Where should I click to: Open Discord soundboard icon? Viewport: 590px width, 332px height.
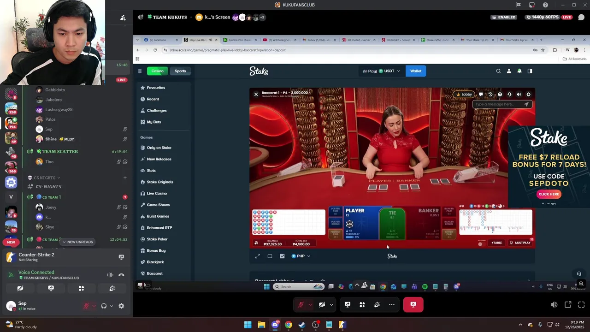tap(112, 288)
